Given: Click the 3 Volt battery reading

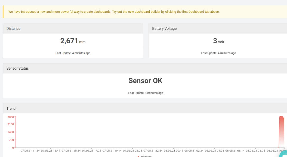Looking at the screenshot, I should click(218, 41).
